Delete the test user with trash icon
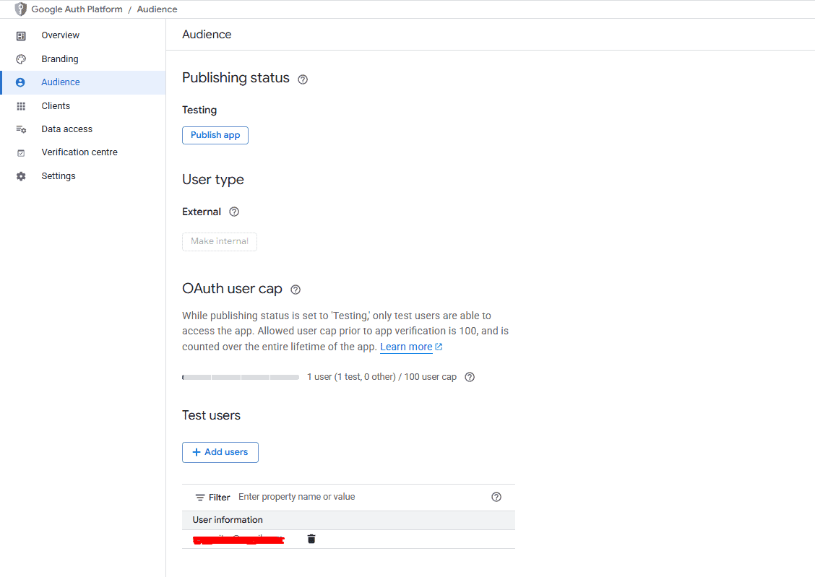Screen dimensions: 815x577 click(x=311, y=539)
